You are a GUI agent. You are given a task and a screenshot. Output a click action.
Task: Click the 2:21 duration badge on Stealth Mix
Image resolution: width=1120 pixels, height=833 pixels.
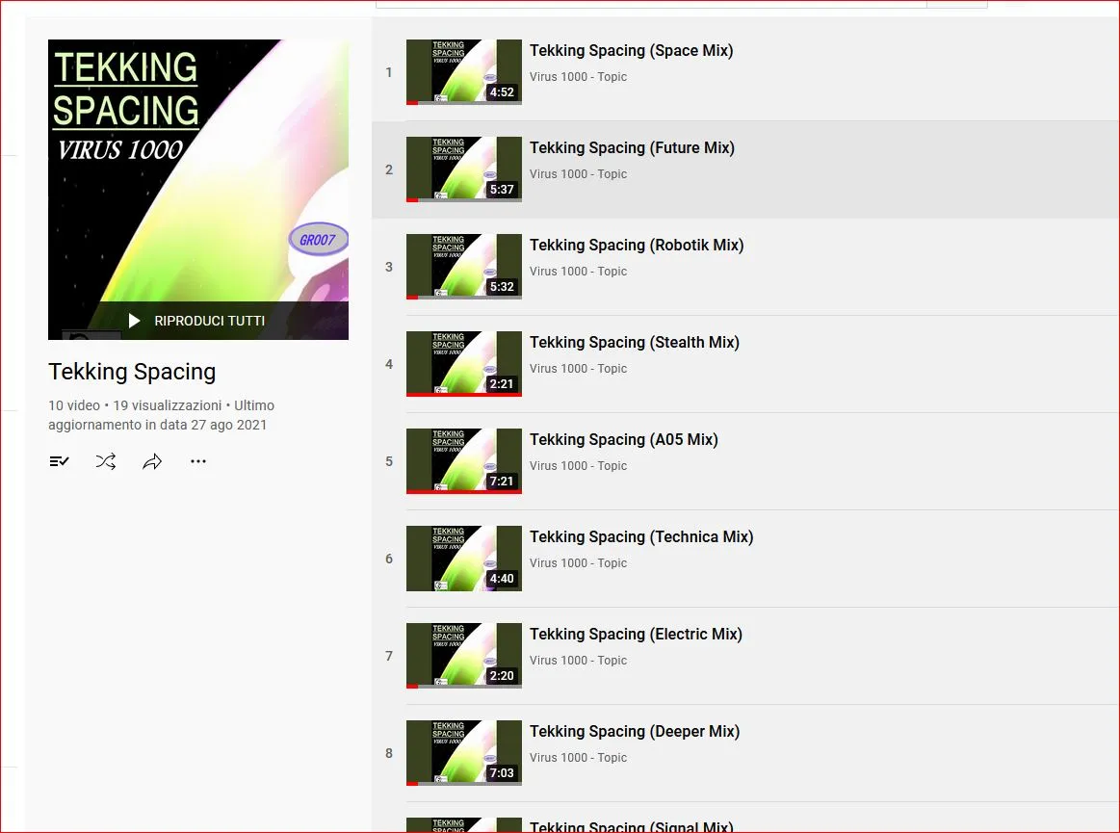coord(502,383)
